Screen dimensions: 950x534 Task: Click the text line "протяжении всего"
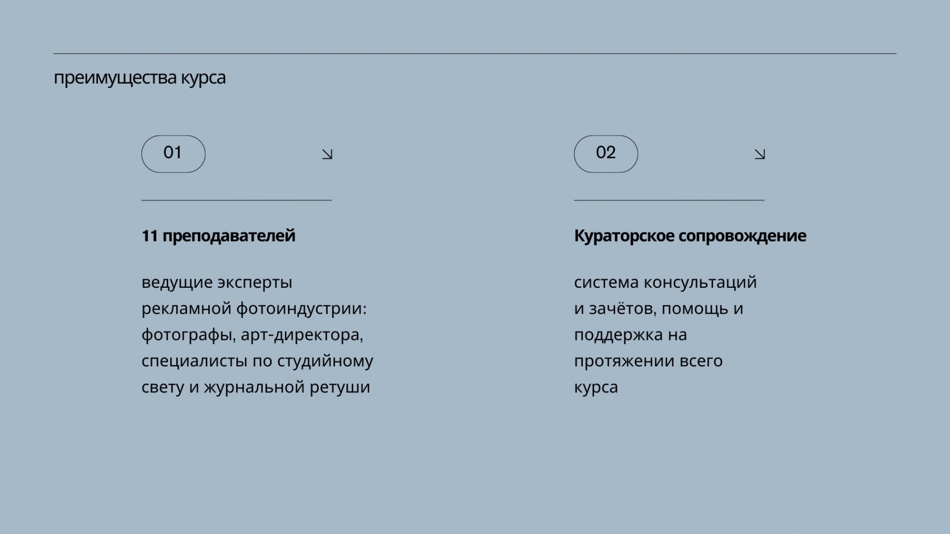[648, 361]
